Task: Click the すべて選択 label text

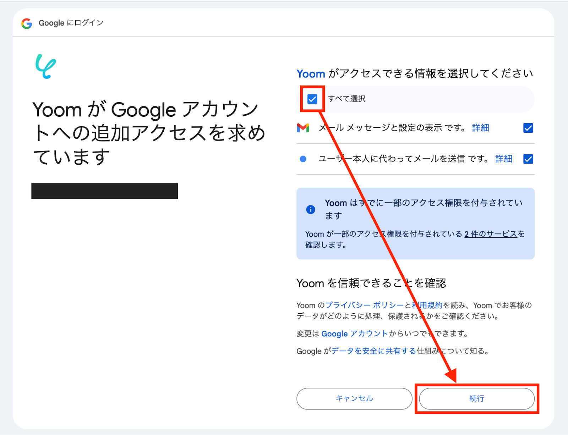Action: (346, 99)
